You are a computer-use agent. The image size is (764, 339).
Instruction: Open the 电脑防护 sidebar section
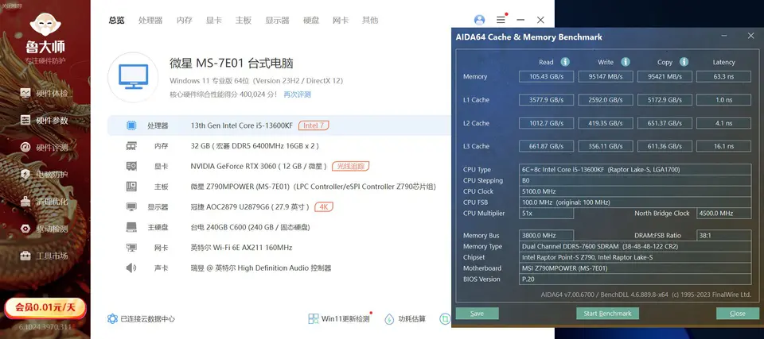44,174
